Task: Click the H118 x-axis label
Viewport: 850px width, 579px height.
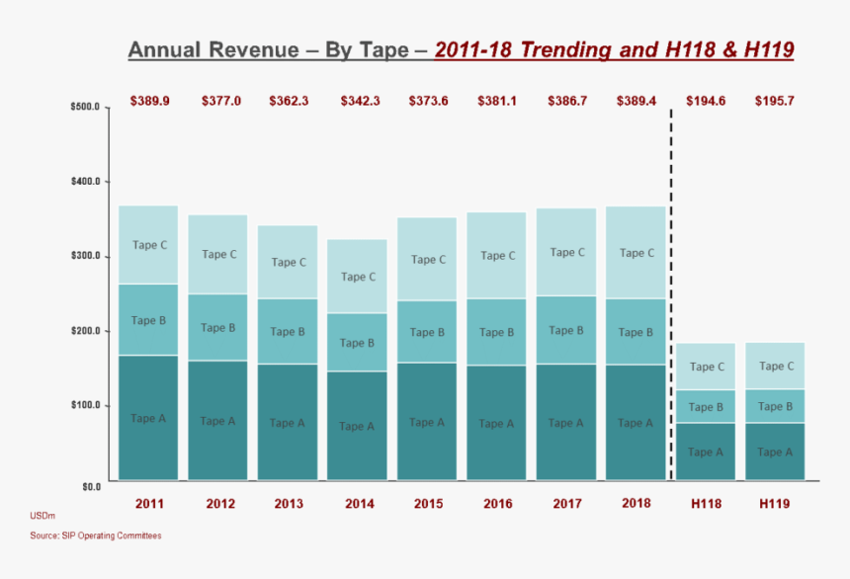Action: tap(707, 504)
